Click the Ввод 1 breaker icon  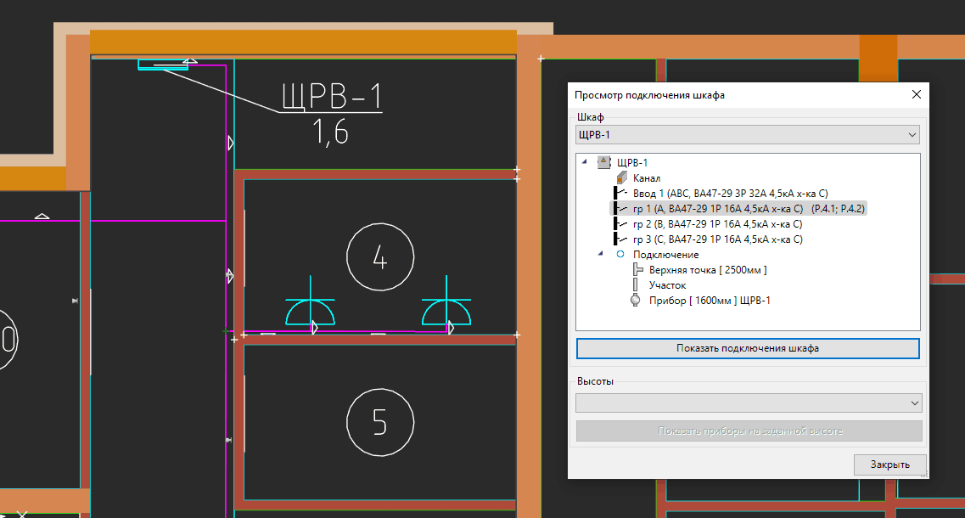click(x=620, y=194)
